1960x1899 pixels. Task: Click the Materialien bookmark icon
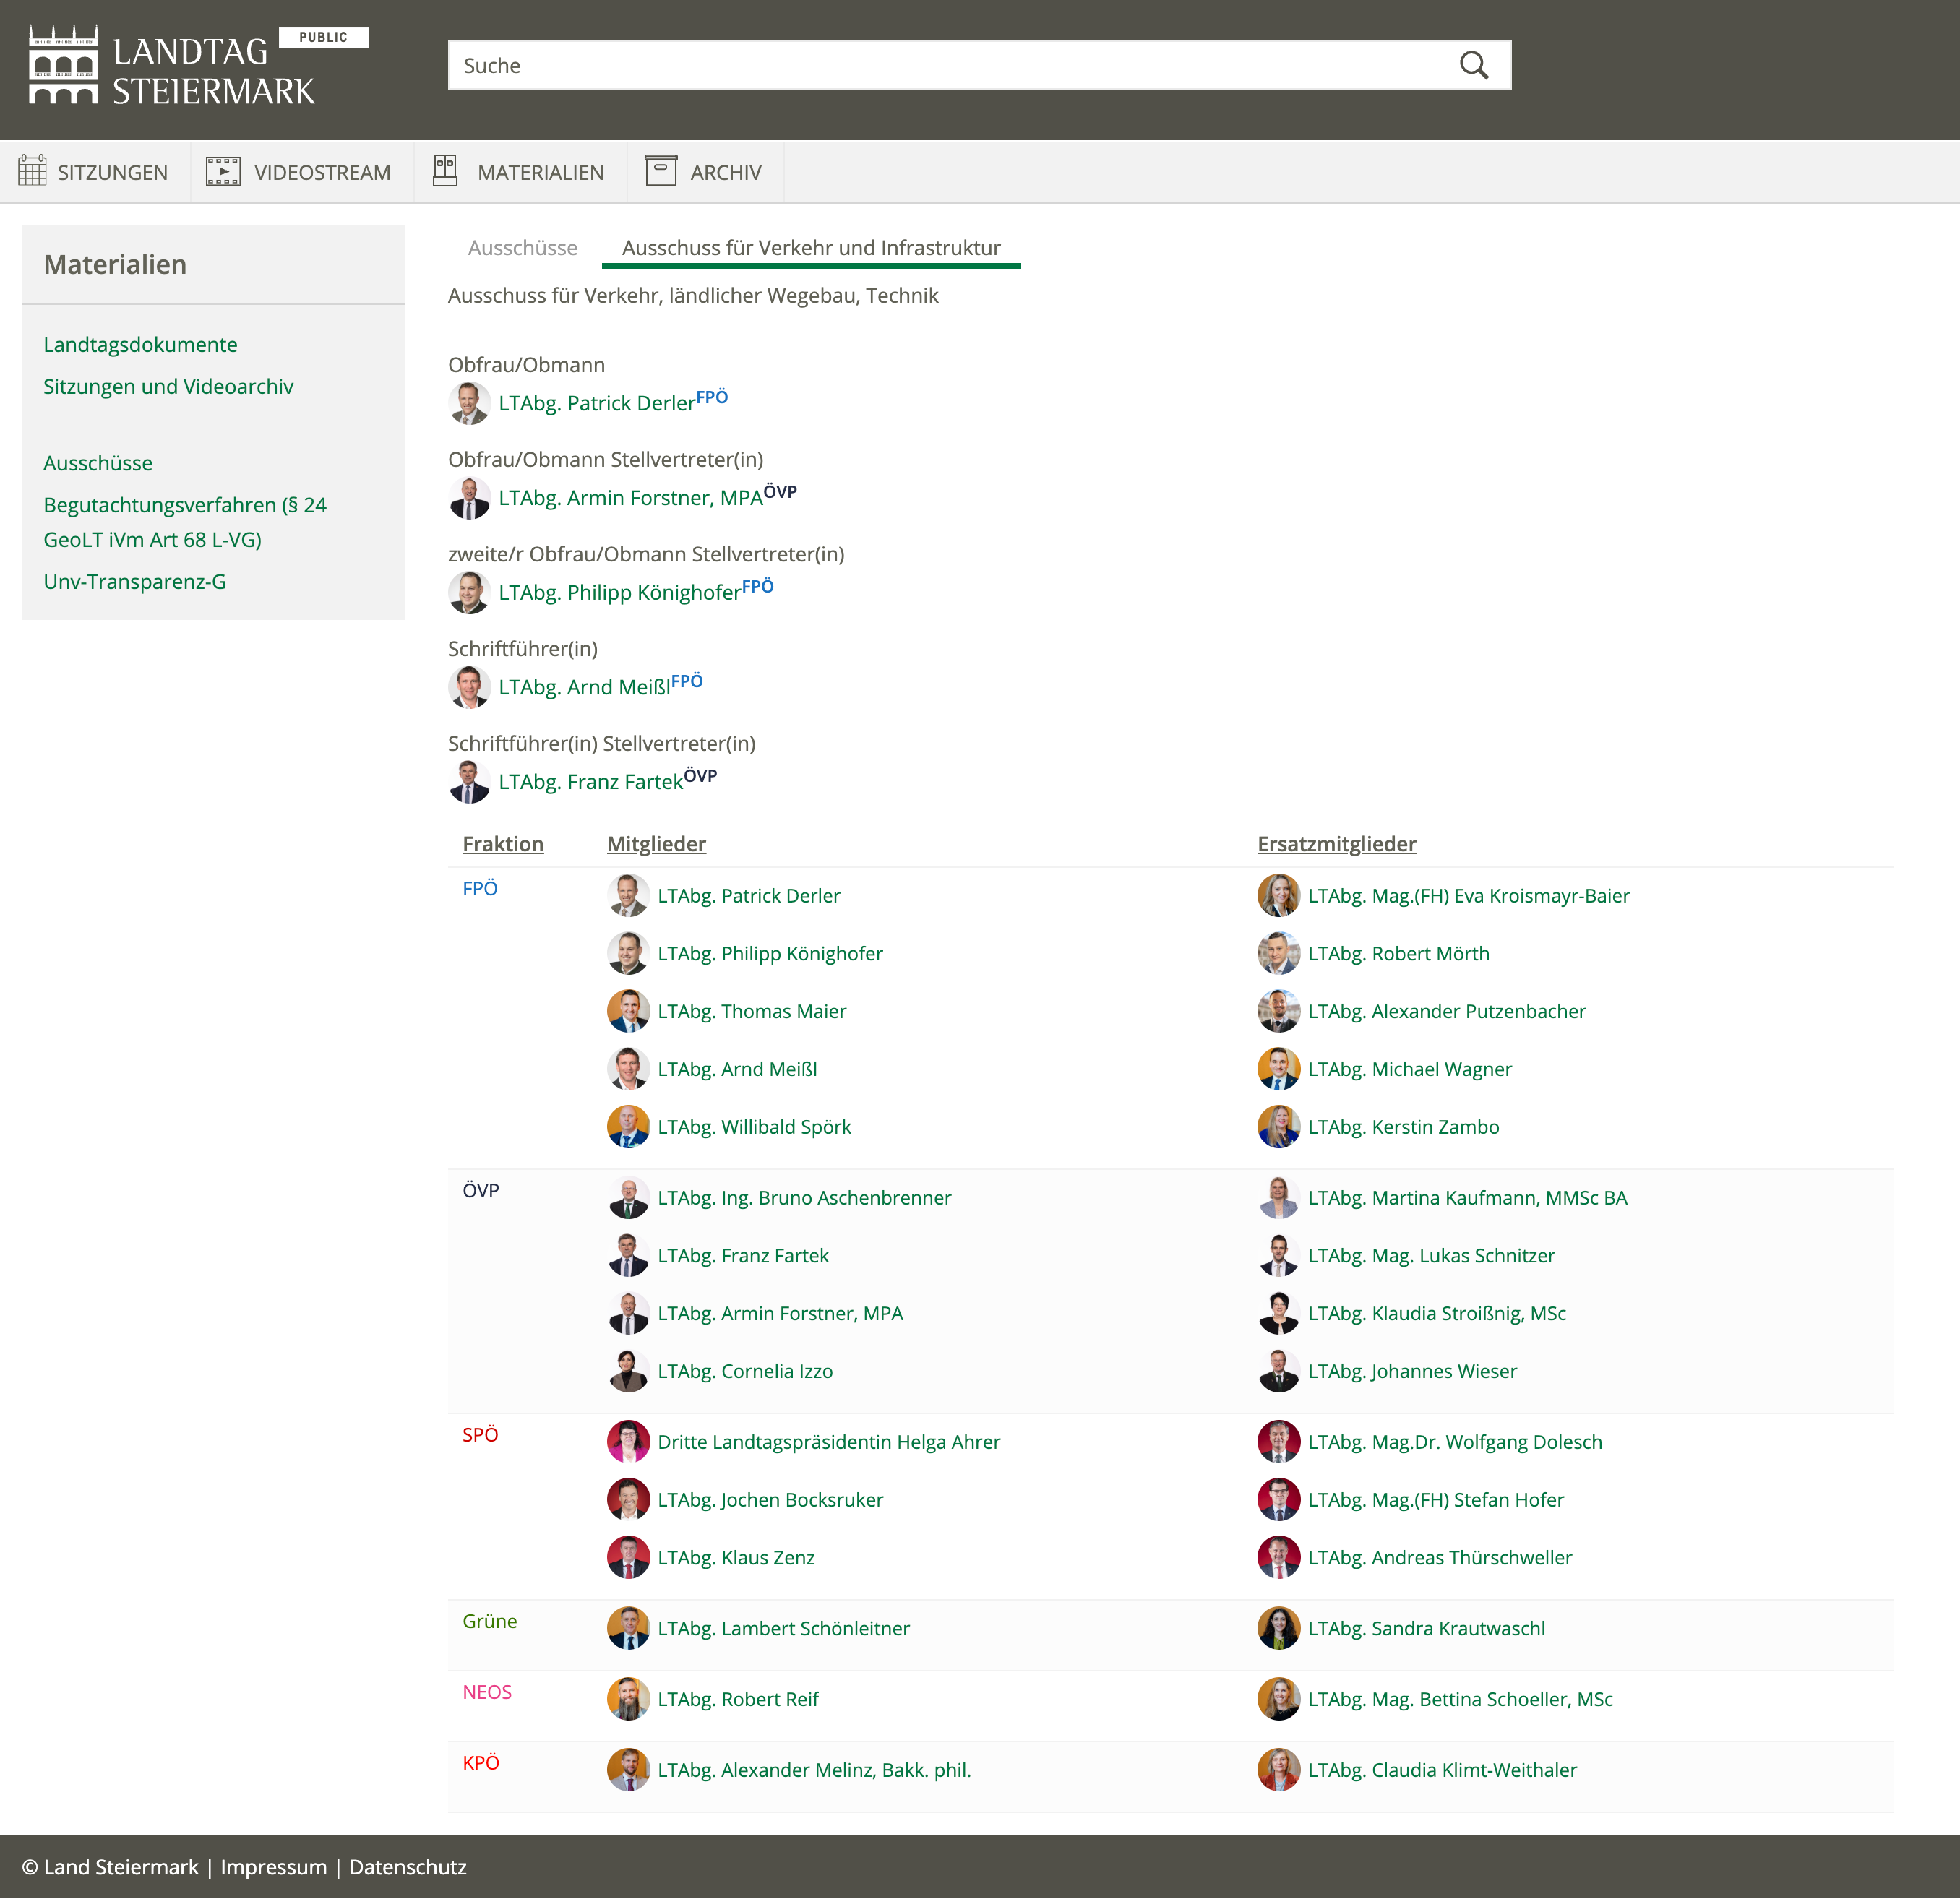coord(445,171)
